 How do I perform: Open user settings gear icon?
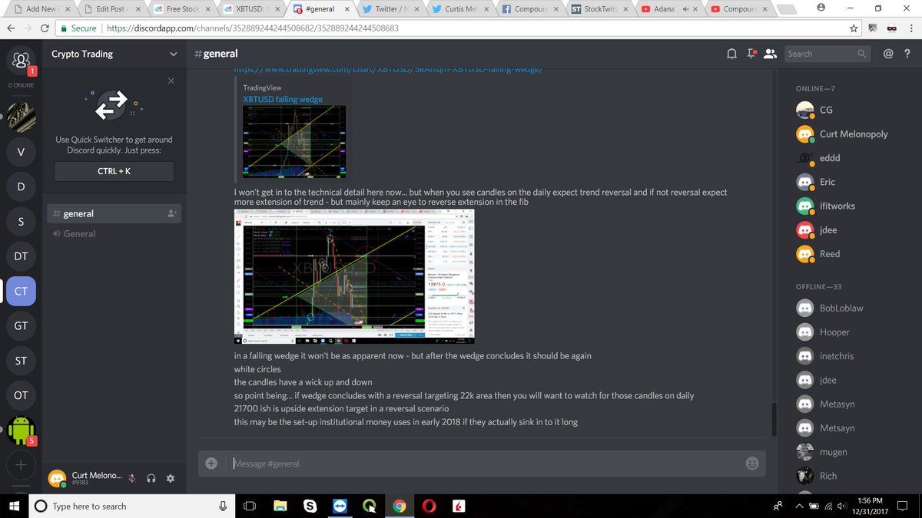point(171,478)
